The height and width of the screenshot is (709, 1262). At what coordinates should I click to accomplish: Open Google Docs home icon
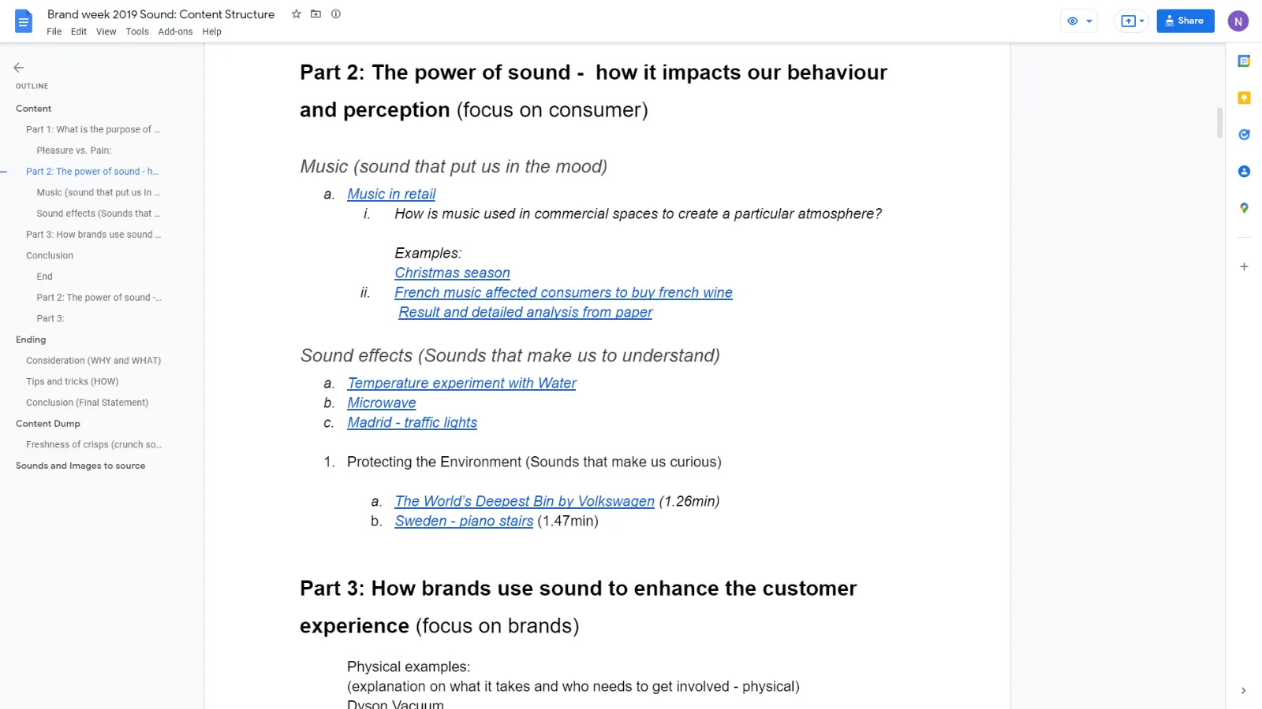24,21
